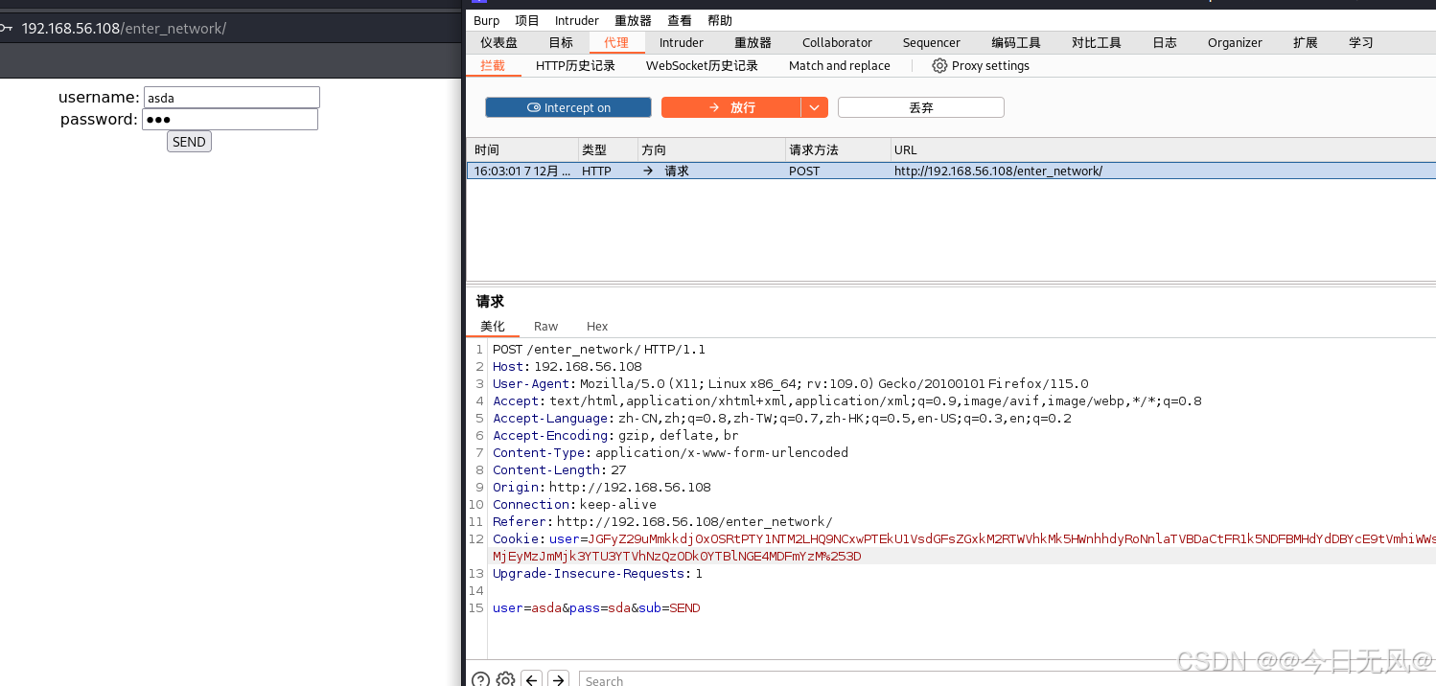Sort by the 类型 column header
This screenshot has height=686, width=1436.
[x=608, y=150]
